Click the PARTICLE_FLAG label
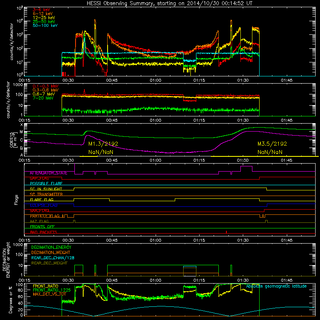The height and width of the screenshot is (320, 320). (45, 216)
